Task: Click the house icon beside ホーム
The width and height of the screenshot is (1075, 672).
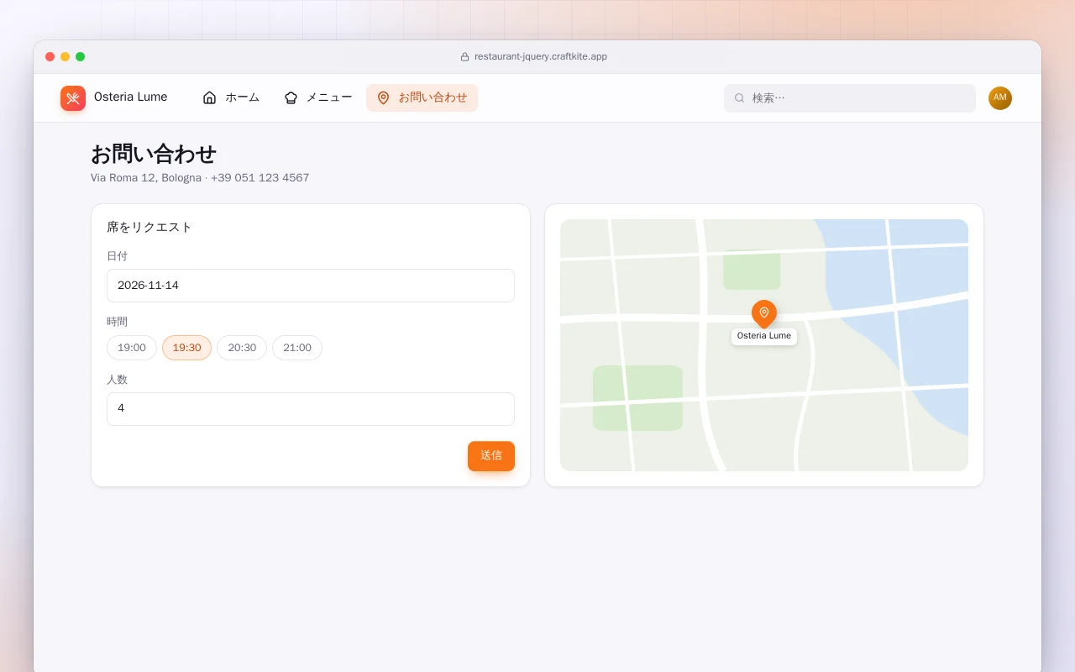Action: coord(210,97)
